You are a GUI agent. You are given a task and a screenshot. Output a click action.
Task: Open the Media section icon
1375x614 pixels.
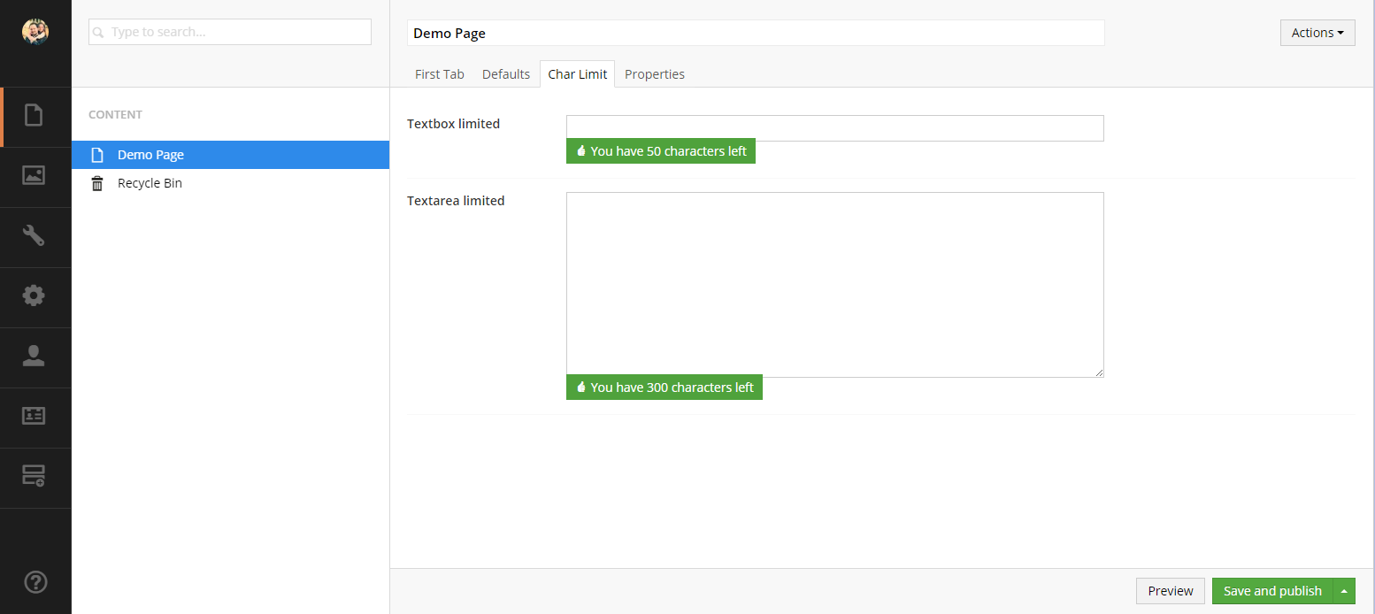tap(35, 176)
